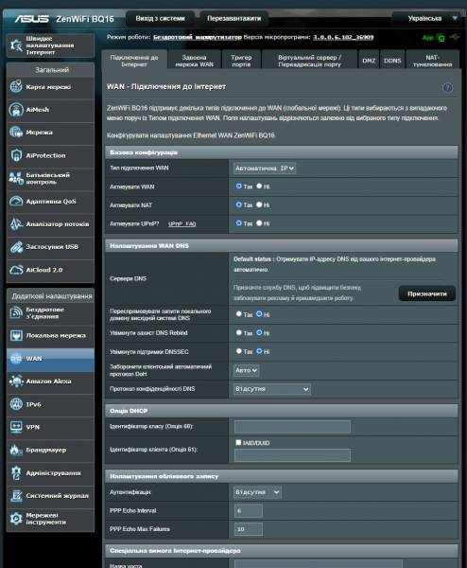Open the VPN monitor icon

(16, 427)
